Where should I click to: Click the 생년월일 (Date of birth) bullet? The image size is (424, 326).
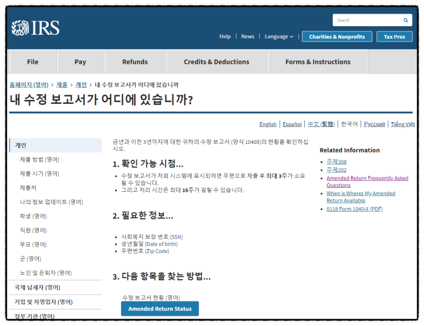tap(150, 244)
